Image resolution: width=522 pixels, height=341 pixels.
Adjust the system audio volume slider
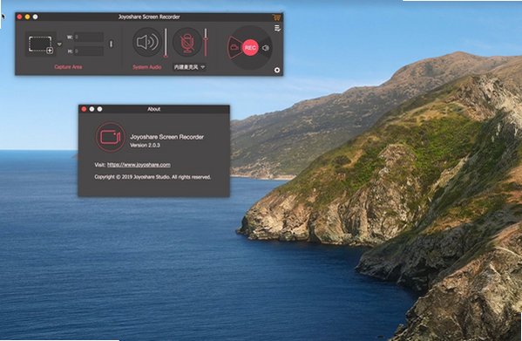pos(166,43)
